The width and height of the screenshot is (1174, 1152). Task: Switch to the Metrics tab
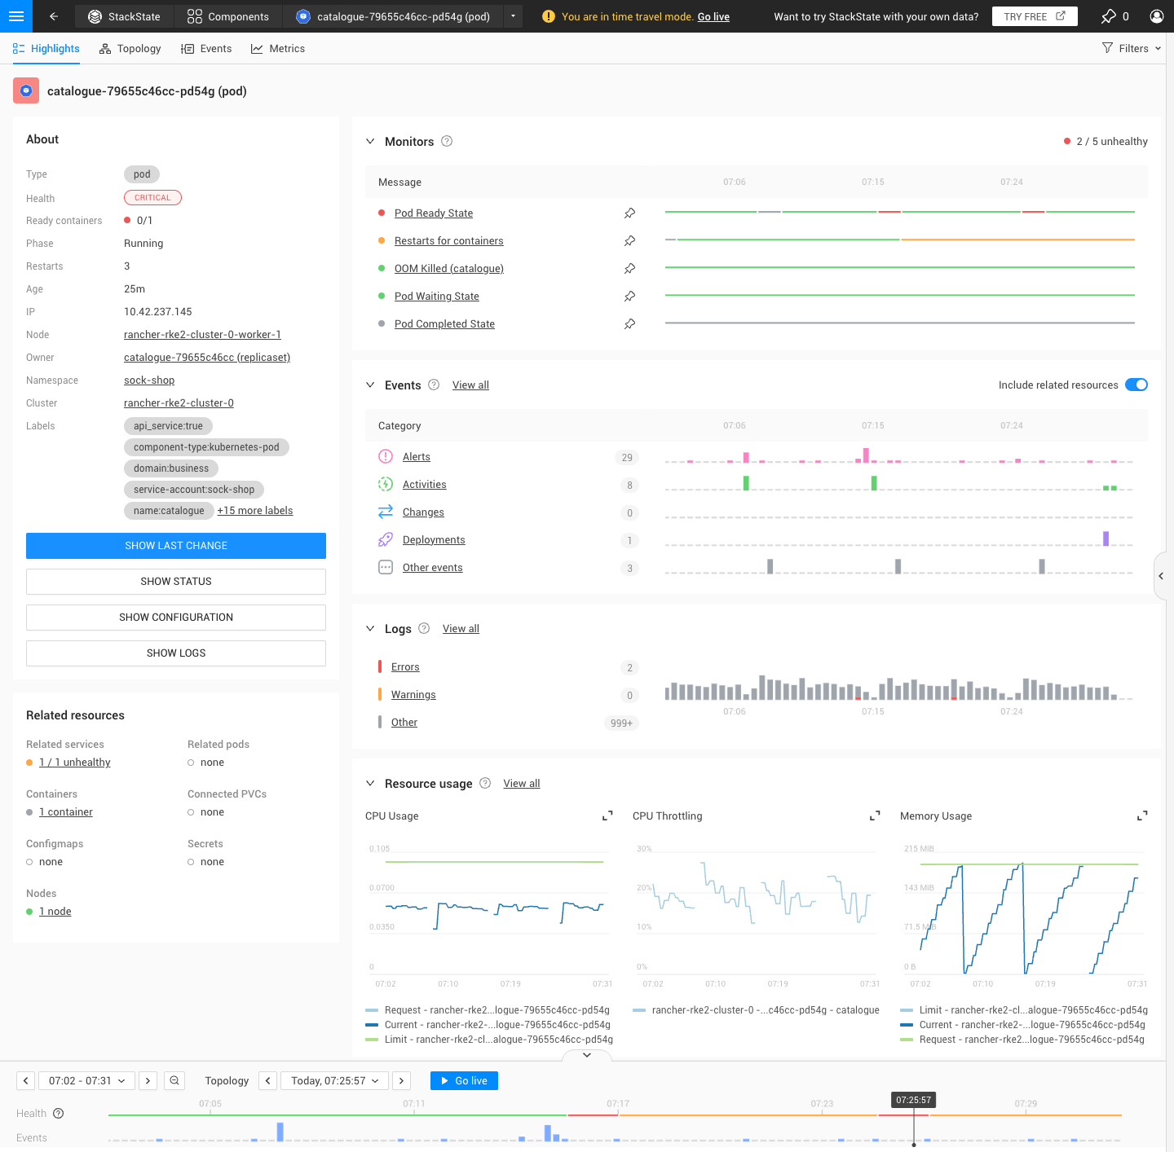coord(278,49)
